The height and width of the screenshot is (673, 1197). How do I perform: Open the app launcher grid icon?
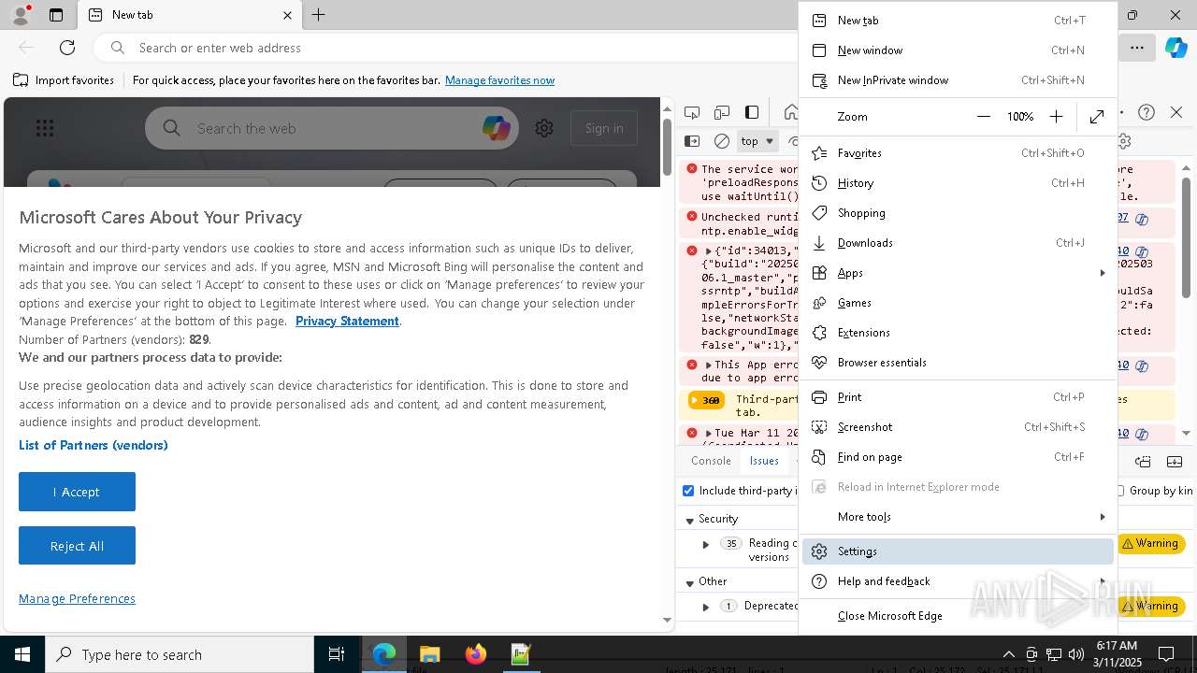tap(44, 129)
